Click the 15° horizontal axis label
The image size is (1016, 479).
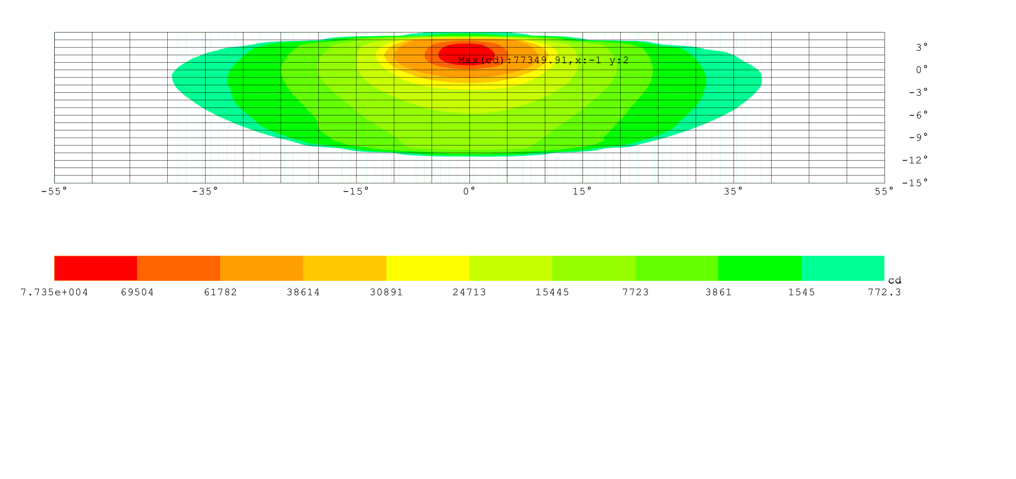pyautogui.click(x=583, y=192)
